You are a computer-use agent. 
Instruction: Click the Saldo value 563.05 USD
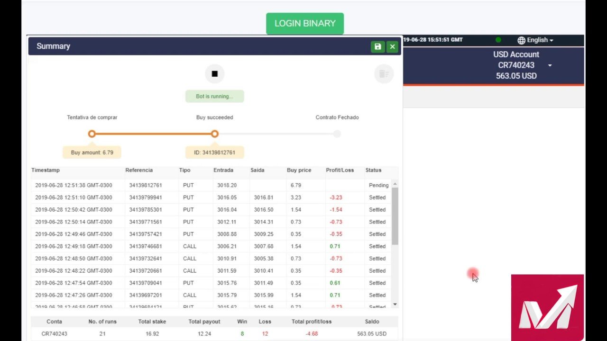click(x=372, y=334)
